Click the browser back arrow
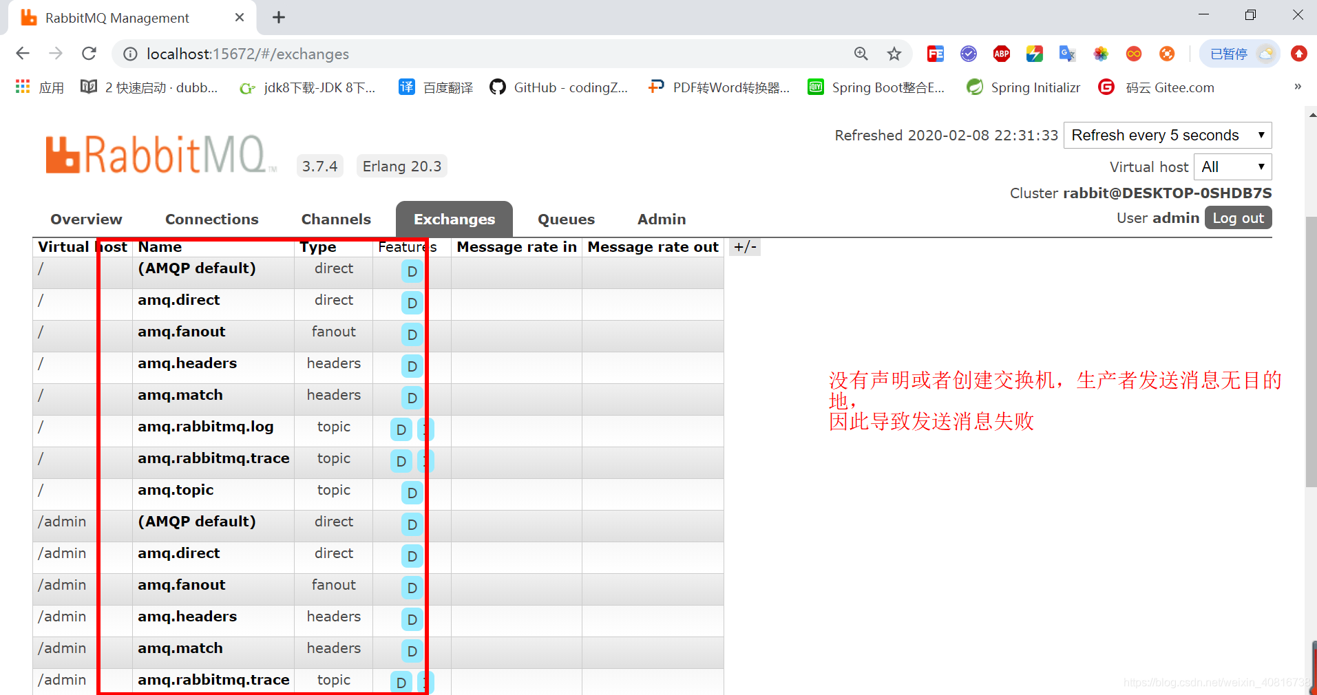 pos(23,54)
